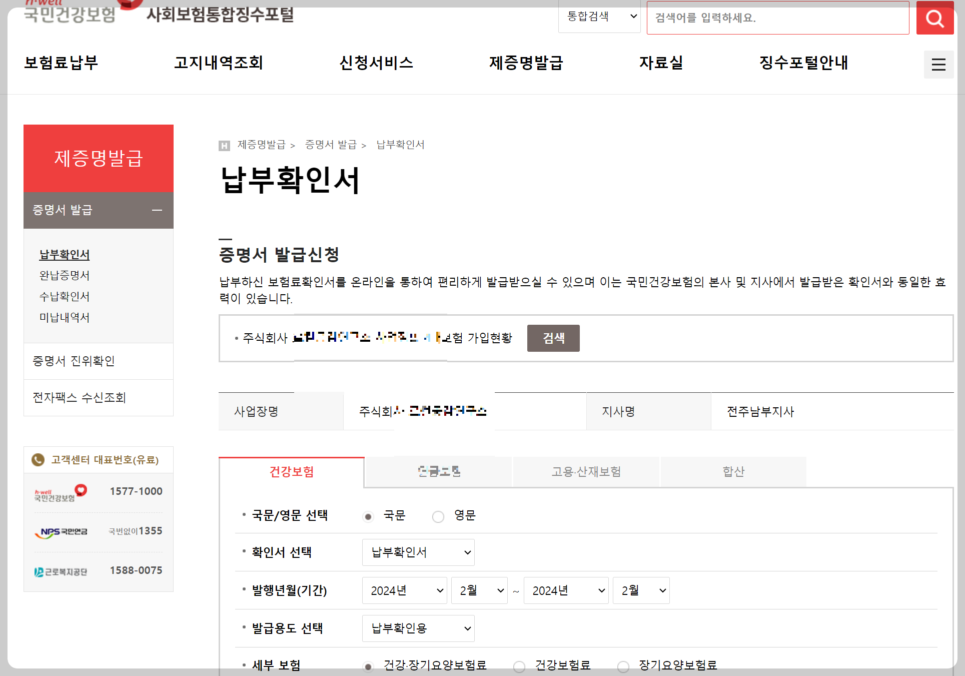Viewport: 965px width, 676px height.
Task: Open the 제증명발급 top menu
Action: click(526, 63)
